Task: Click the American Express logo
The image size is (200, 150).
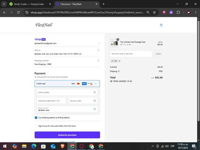Action: pyautogui.click(x=84, y=84)
